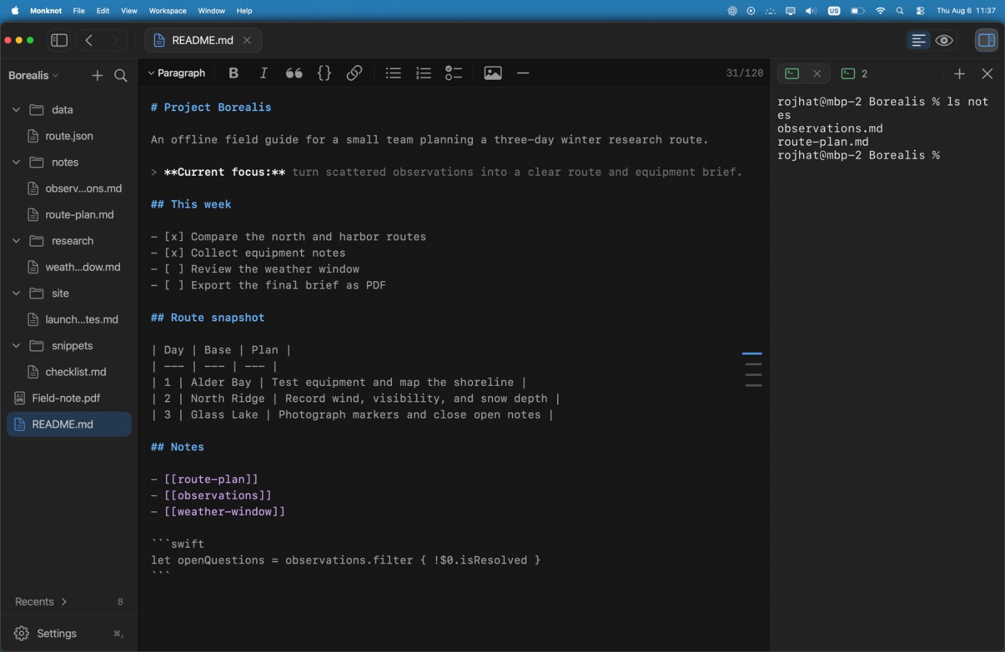Open macOS Control Center

point(920,11)
